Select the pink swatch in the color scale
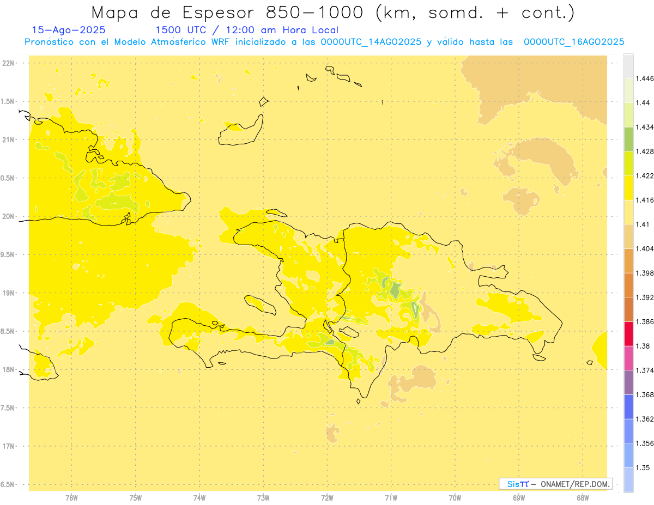 click(628, 358)
